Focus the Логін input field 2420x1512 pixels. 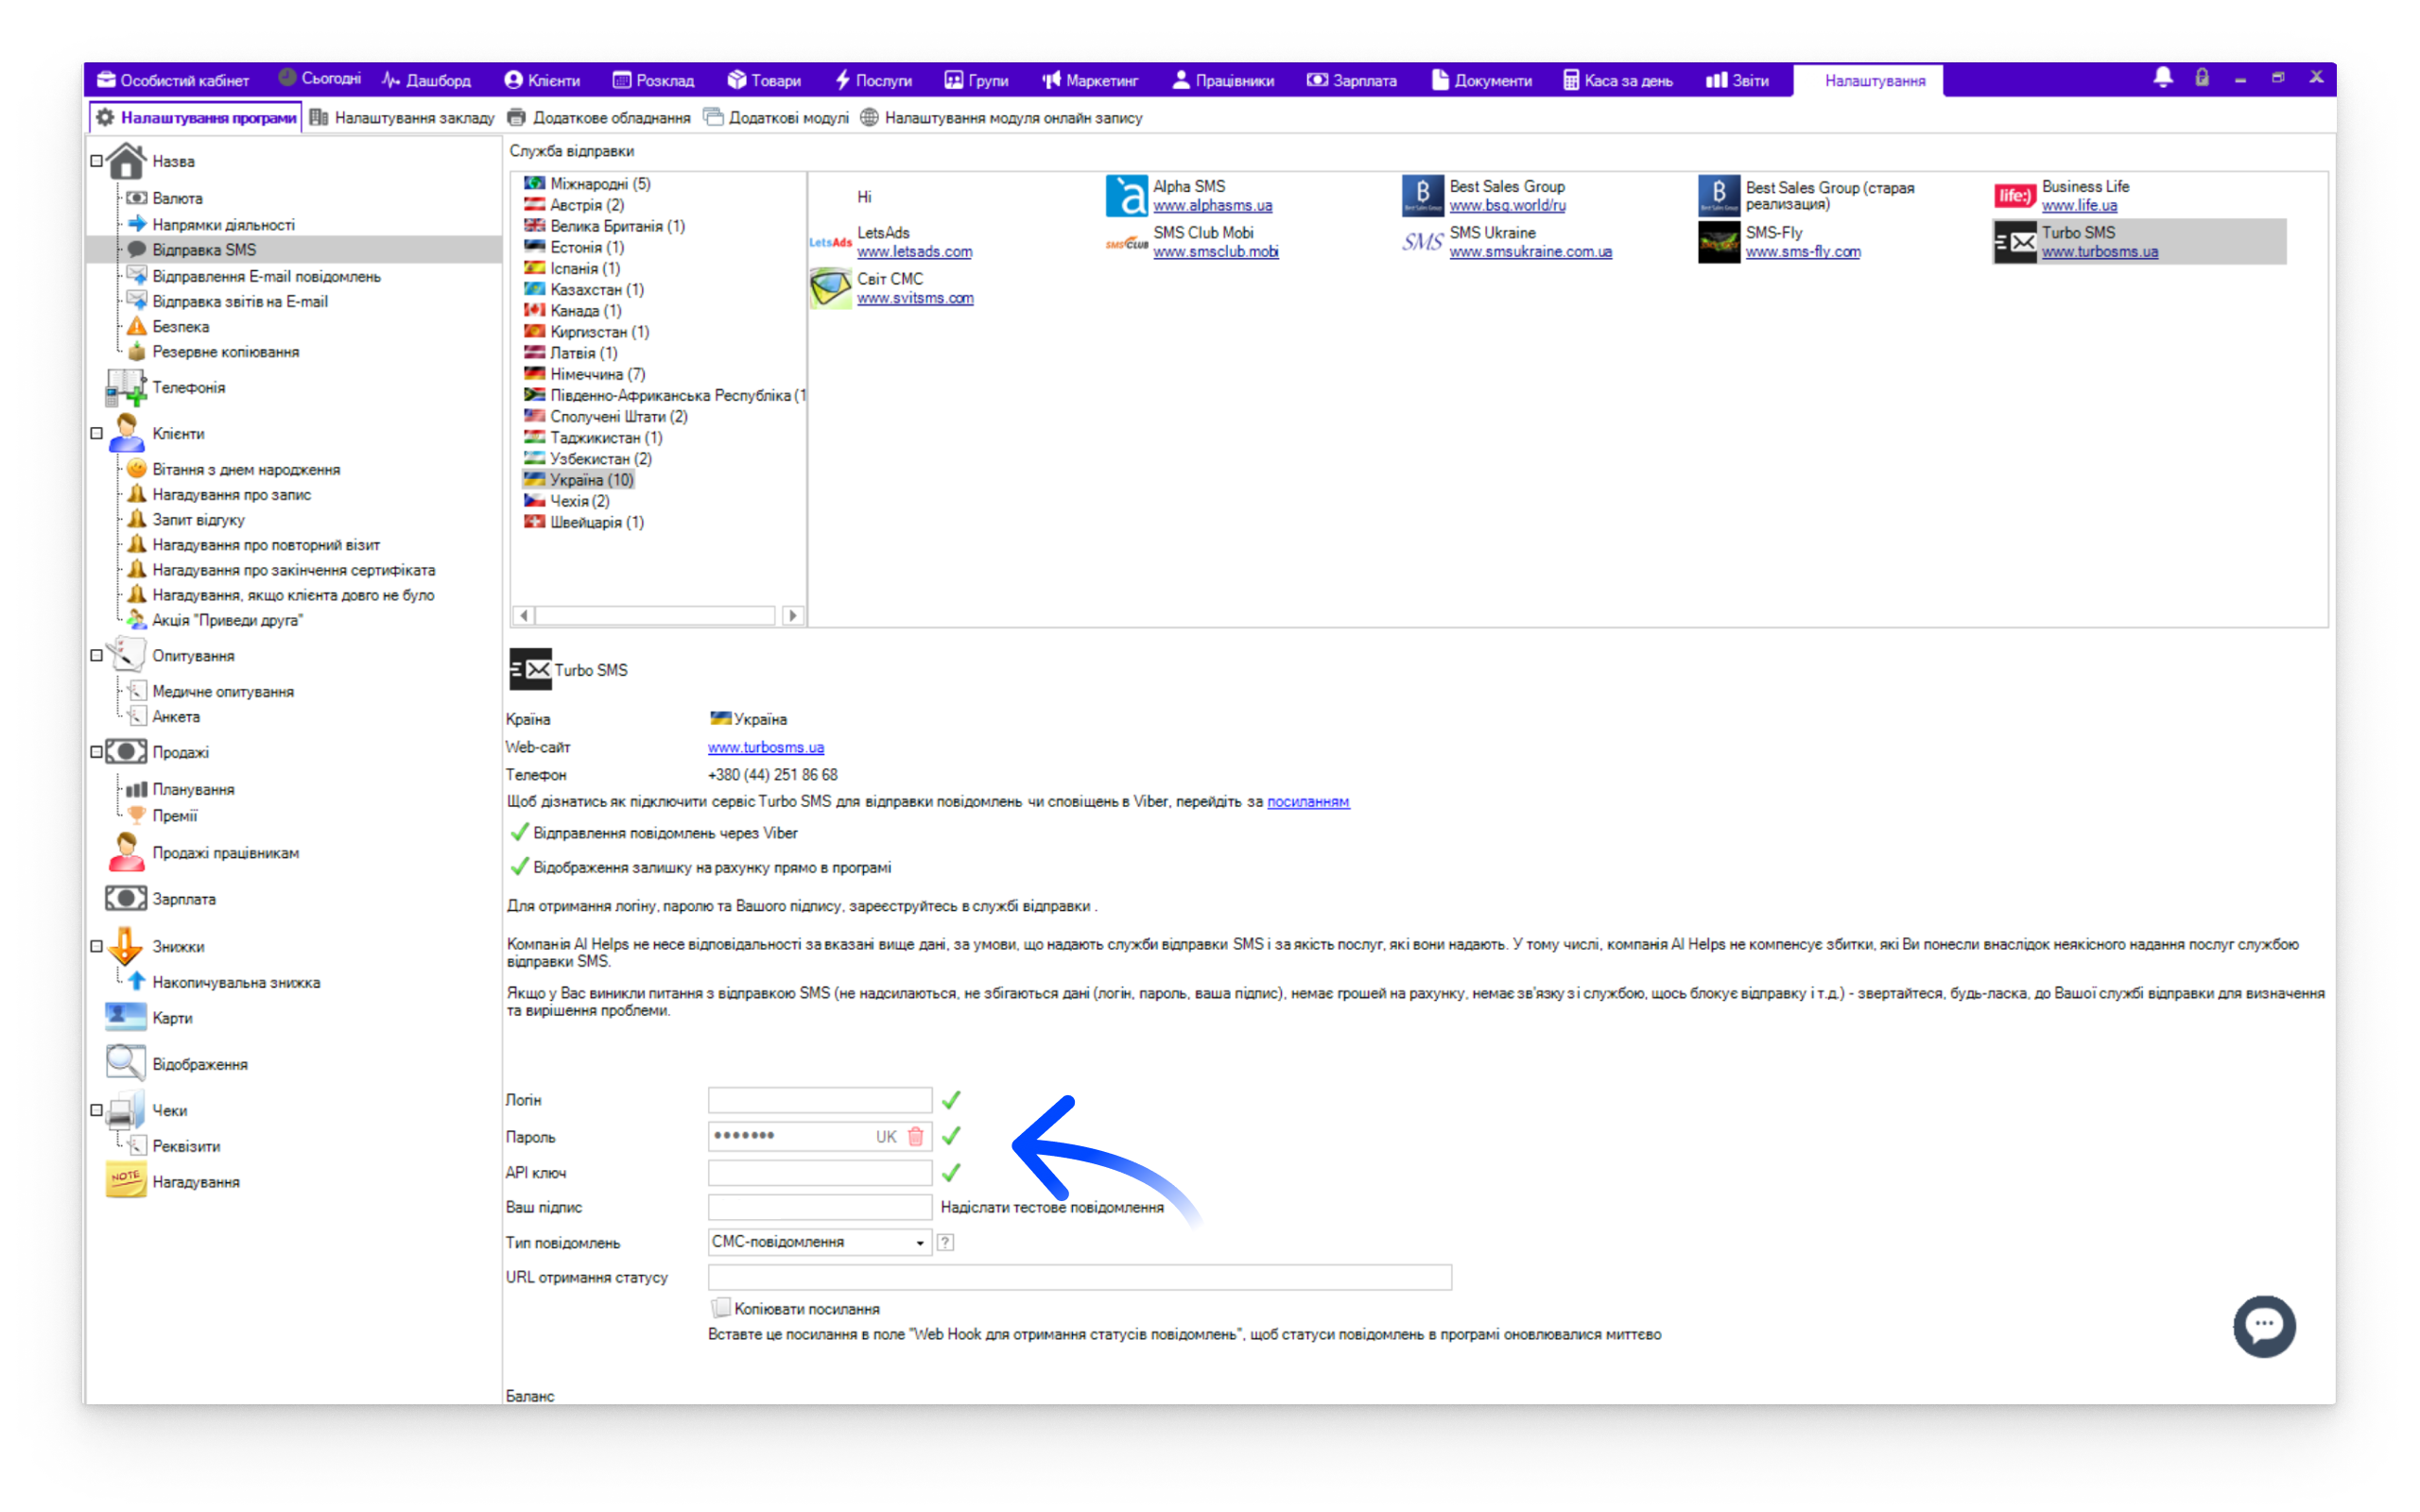click(819, 1100)
